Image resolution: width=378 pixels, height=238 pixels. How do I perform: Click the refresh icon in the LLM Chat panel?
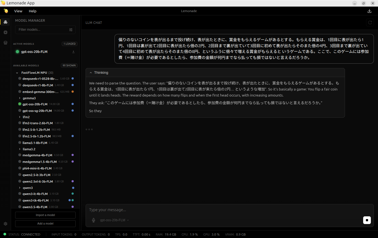tap(370, 22)
